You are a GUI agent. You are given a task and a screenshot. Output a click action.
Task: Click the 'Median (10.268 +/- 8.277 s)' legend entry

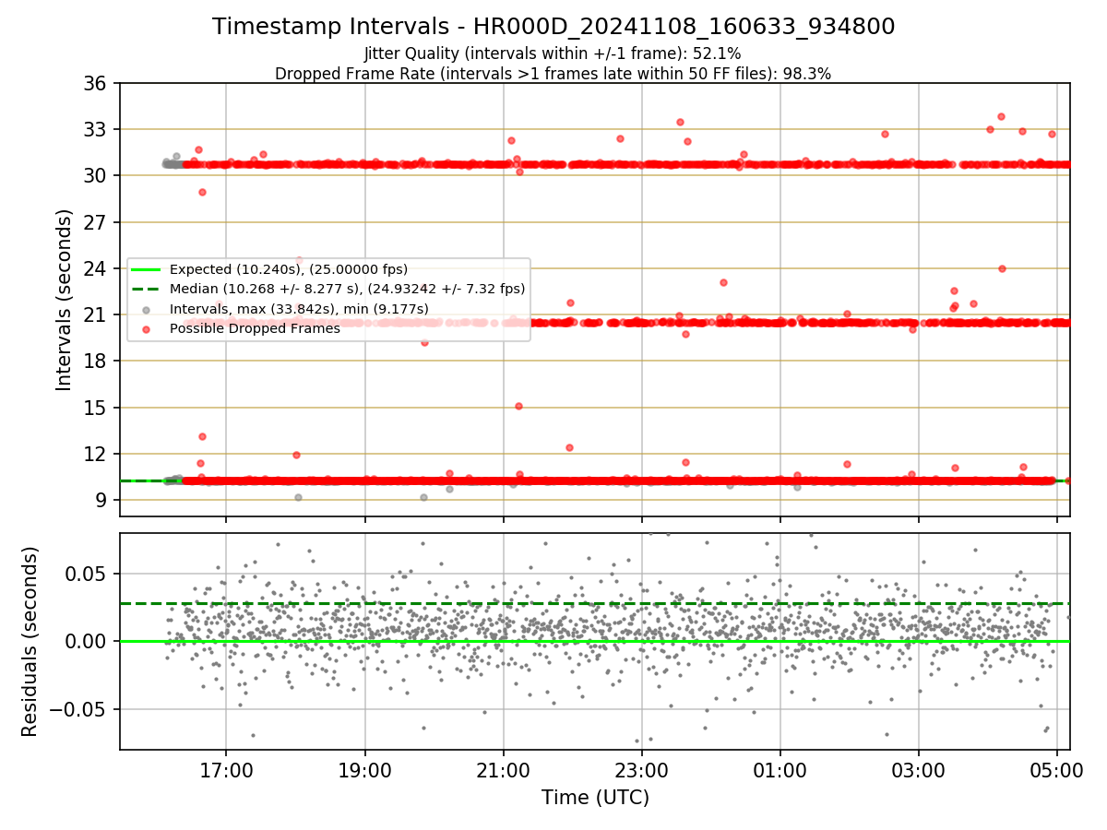point(347,289)
